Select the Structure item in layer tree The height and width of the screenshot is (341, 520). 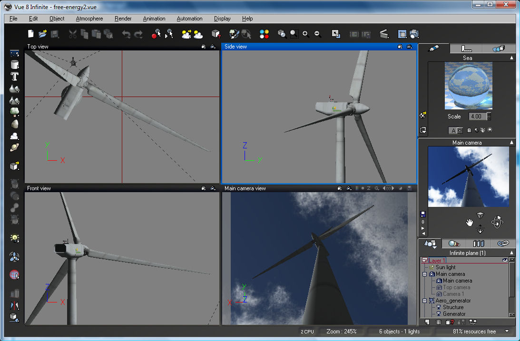tap(453, 307)
